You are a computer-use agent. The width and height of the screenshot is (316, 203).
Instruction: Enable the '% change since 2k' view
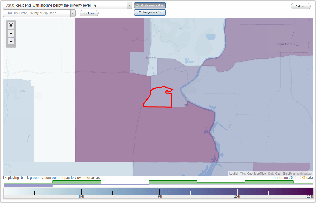[x=150, y=12]
